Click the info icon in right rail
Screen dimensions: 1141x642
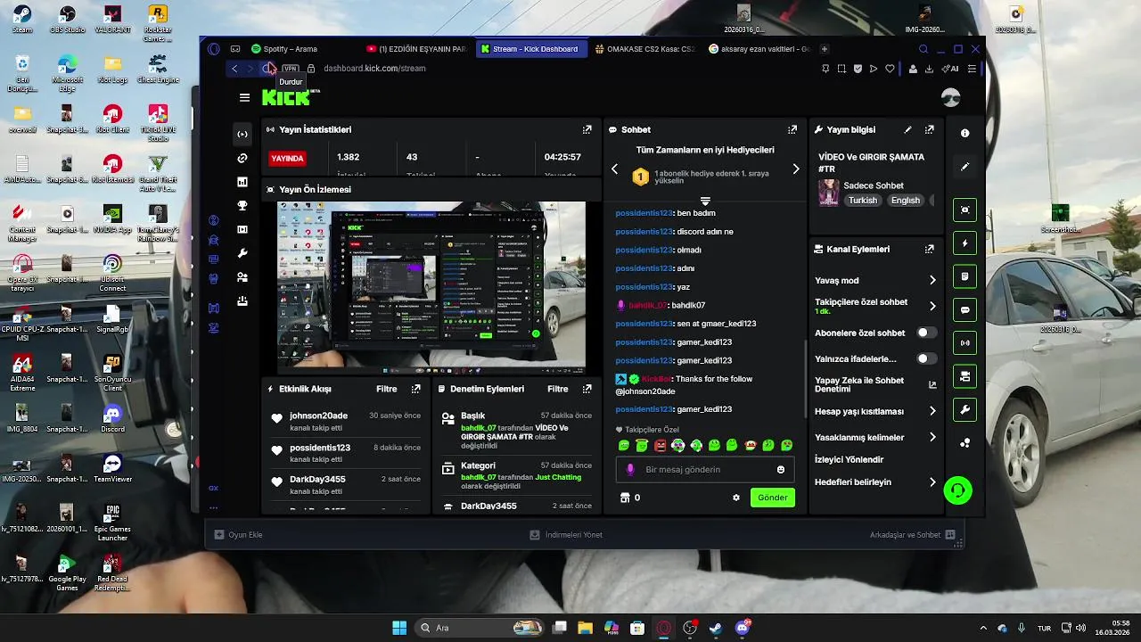point(965,133)
